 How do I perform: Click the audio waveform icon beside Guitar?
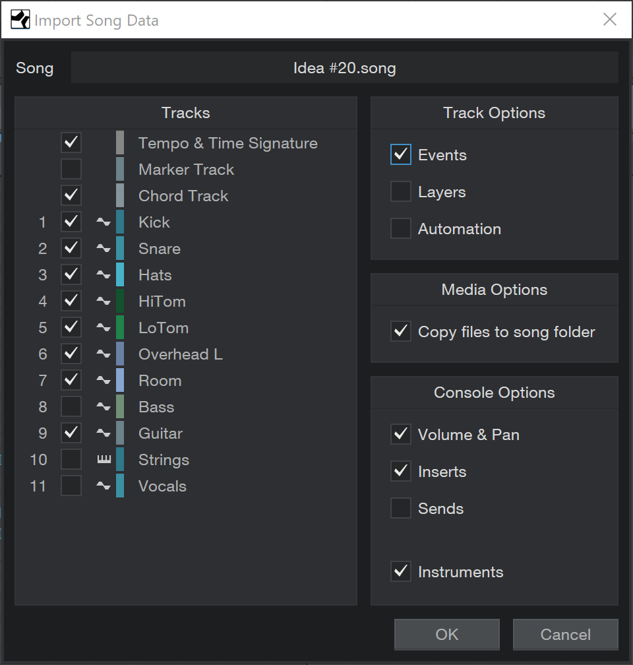click(104, 433)
